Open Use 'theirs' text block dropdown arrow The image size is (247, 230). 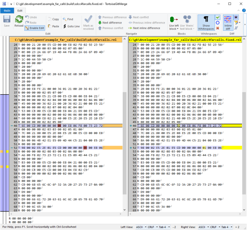[193, 29]
